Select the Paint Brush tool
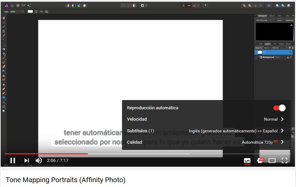This screenshot has width=296, height=187. (x=3, y=58)
